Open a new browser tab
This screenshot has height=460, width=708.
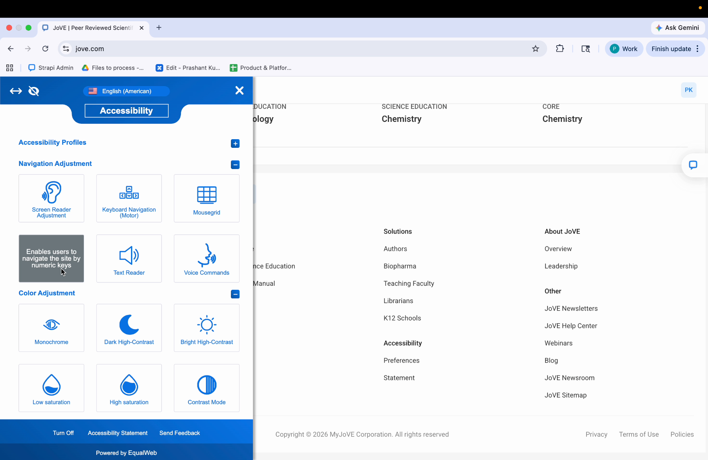pos(159,28)
